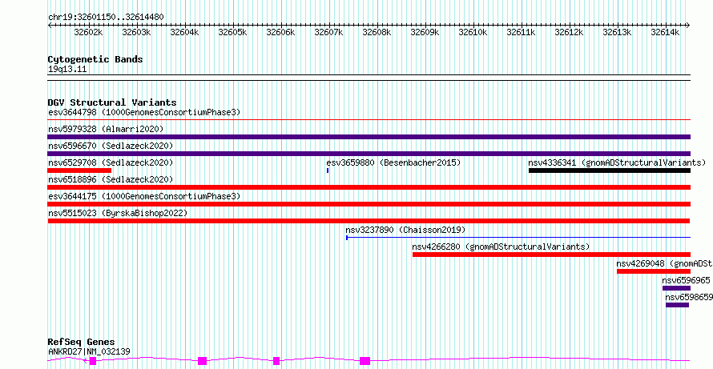The height and width of the screenshot is (369, 713).
Task: Click the RefSeq Genes track title
Action: point(81,342)
